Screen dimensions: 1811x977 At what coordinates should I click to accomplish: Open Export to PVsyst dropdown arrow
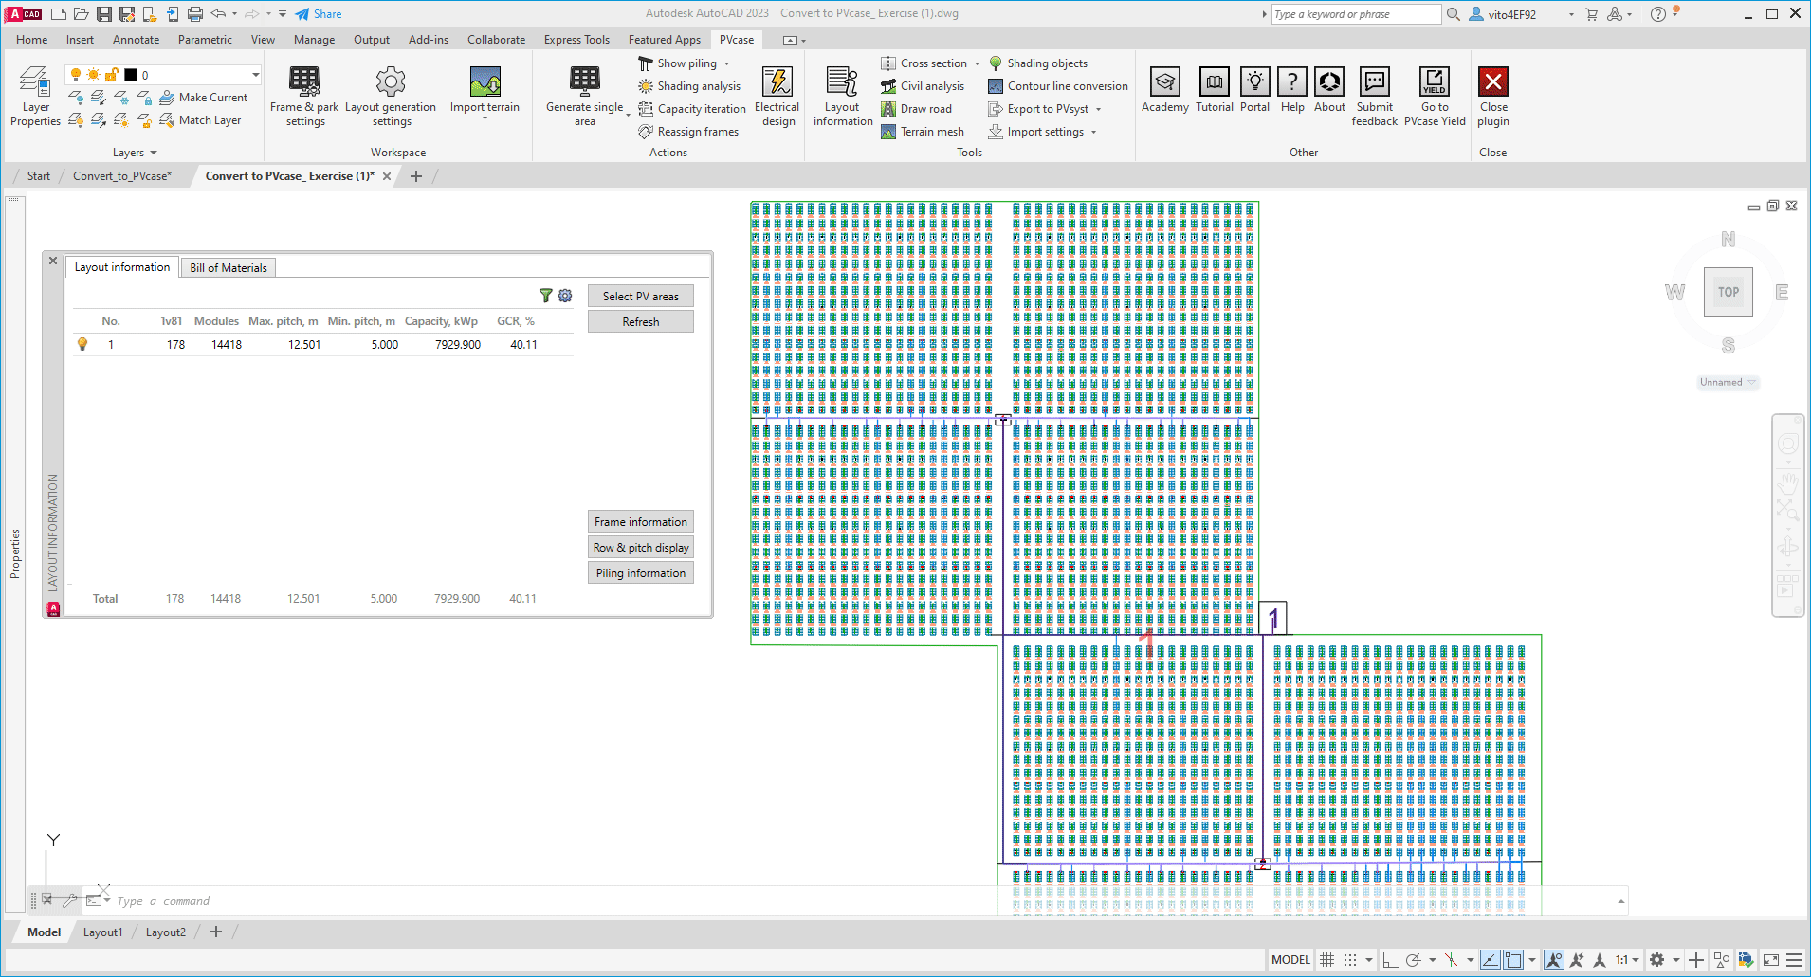coord(1098,109)
